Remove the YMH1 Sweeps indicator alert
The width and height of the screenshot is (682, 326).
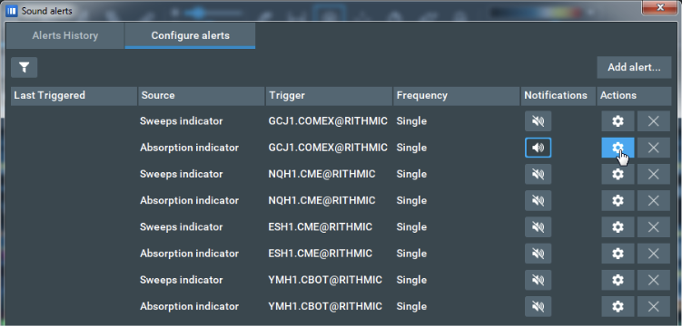coord(653,280)
